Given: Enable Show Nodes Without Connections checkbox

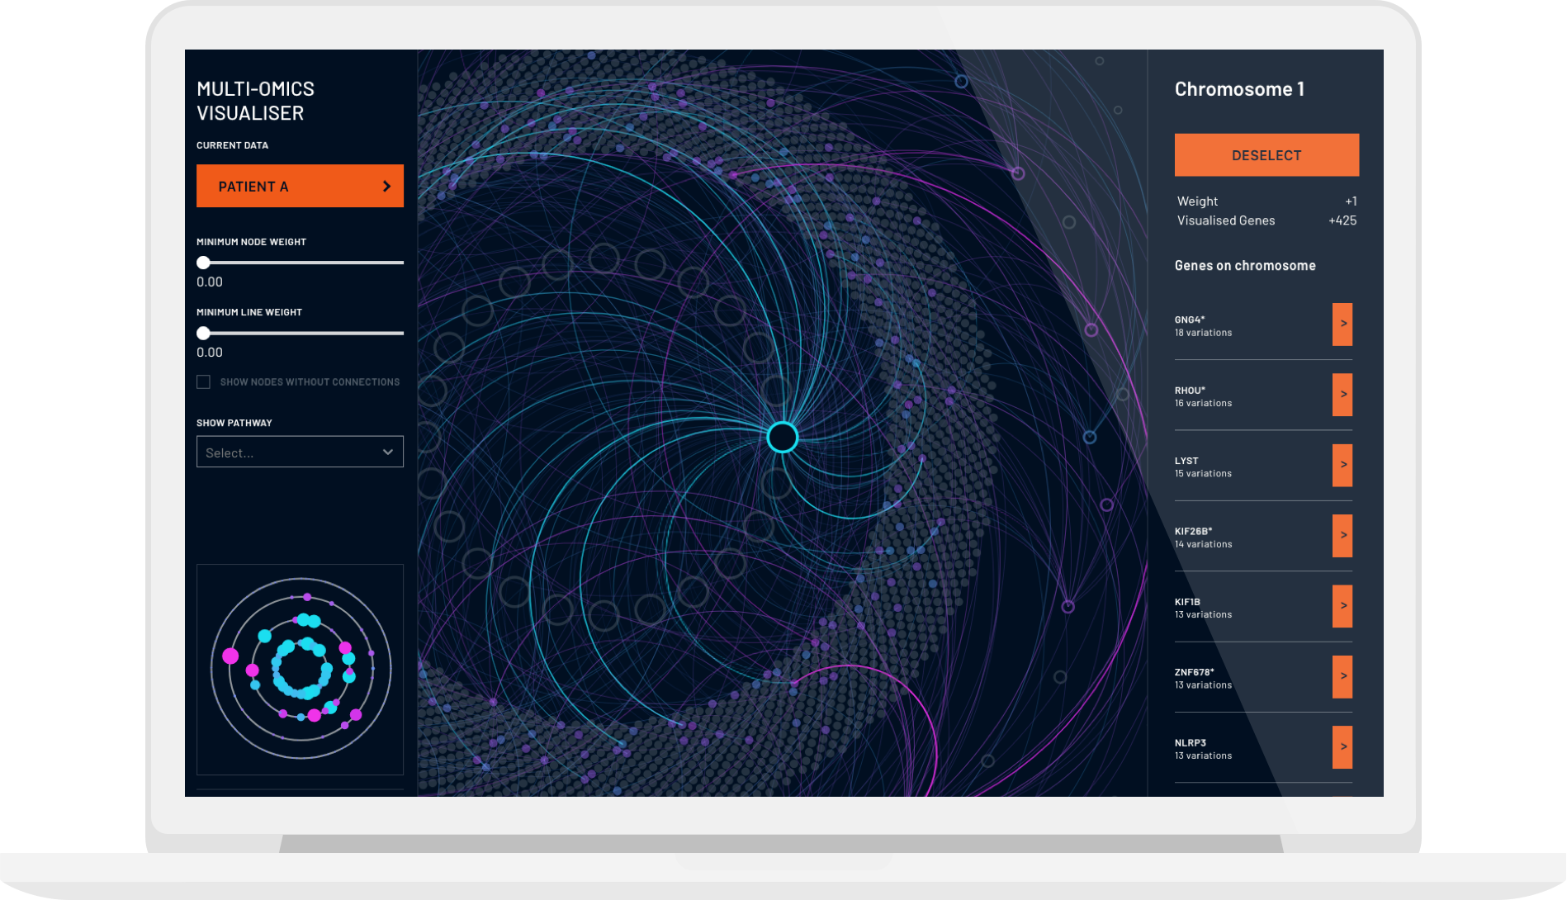Looking at the screenshot, I should 204,381.
